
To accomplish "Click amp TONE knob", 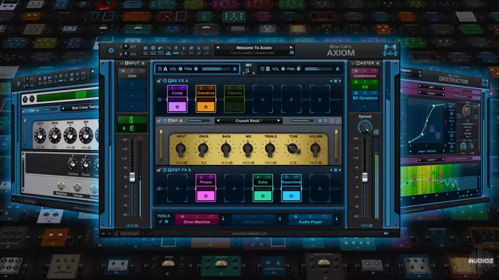I will point(293,149).
